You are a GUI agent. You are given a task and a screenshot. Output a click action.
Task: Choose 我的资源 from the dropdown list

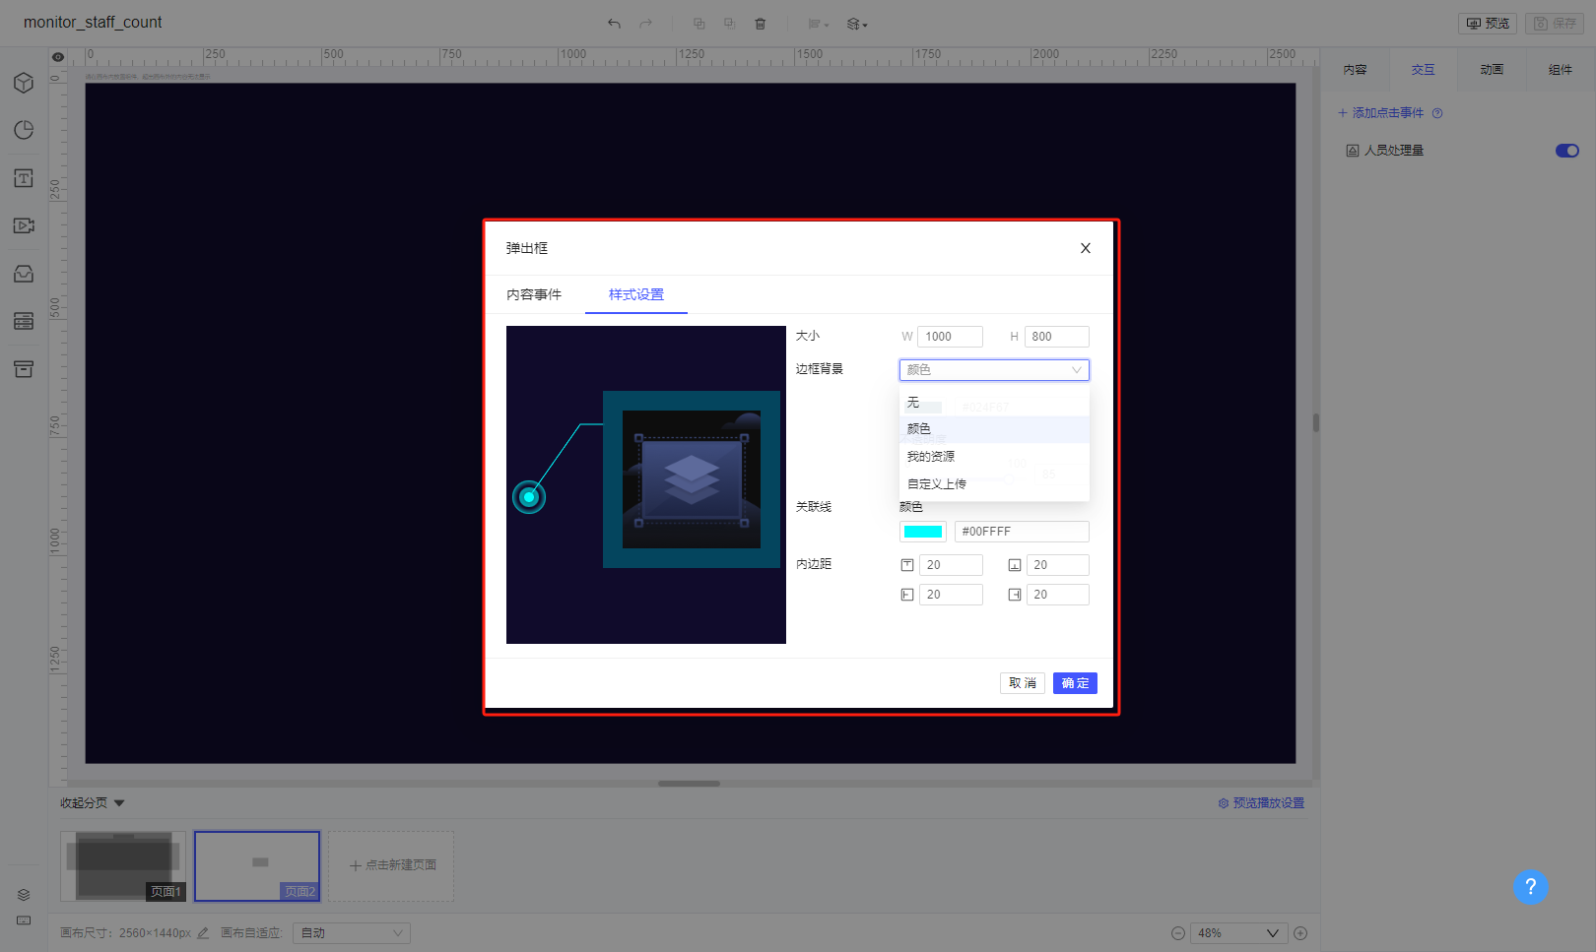tap(931, 457)
